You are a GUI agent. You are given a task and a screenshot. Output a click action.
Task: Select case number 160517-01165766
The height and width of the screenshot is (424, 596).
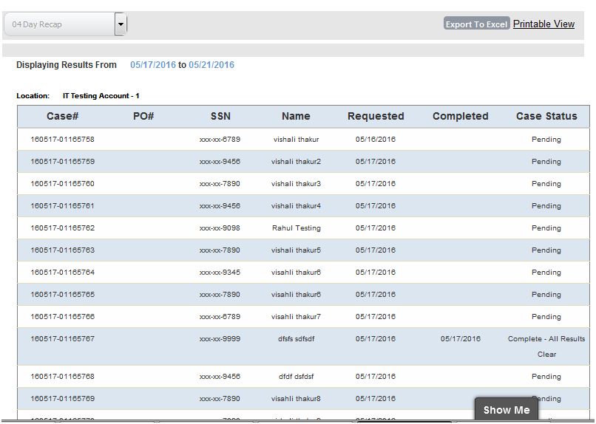[x=62, y=317]
